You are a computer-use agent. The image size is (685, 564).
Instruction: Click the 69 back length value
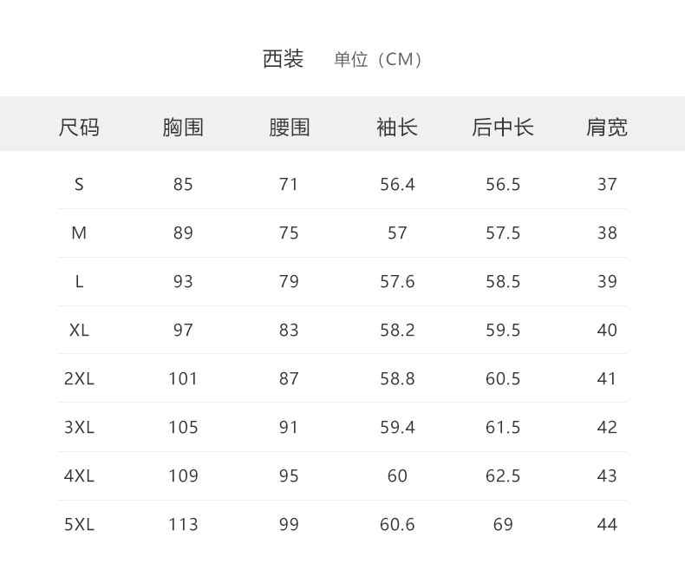pyautogui.click(x=503, y=524)
